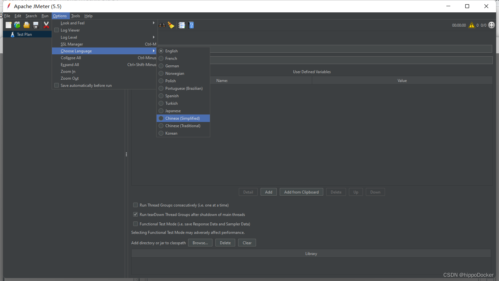
Task: Open SSL Manager menu entry
Action: 104,44
